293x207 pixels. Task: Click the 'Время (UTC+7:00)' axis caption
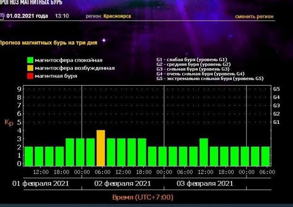click(143, 197)
